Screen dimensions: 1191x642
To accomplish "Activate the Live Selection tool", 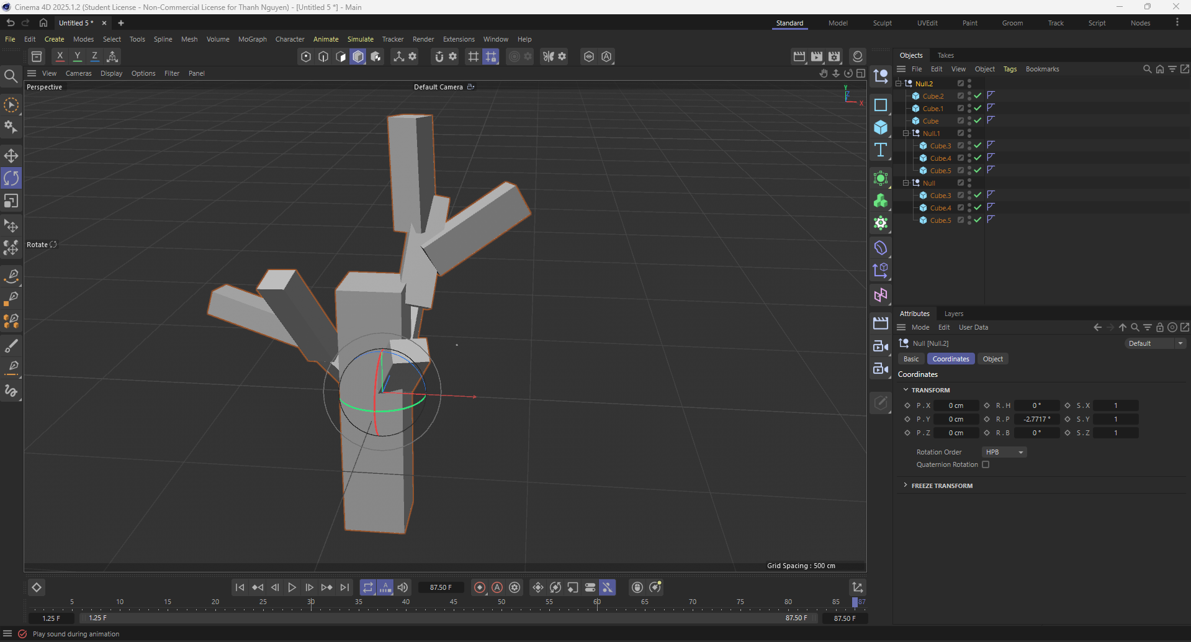I will 11,106.
